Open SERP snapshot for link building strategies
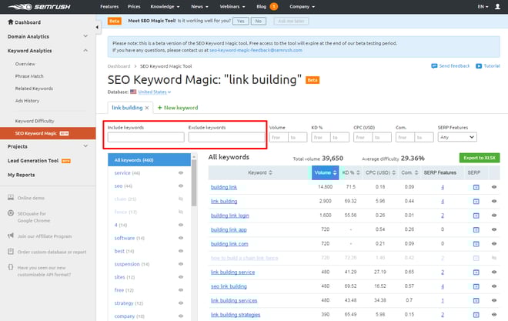The width and height of the screenshot is (508, 321). pyautogui.click(x=476, y=315)
